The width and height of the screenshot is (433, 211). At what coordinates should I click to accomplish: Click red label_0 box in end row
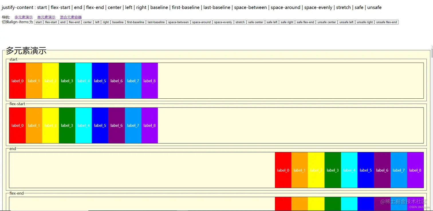click(283, 170)
